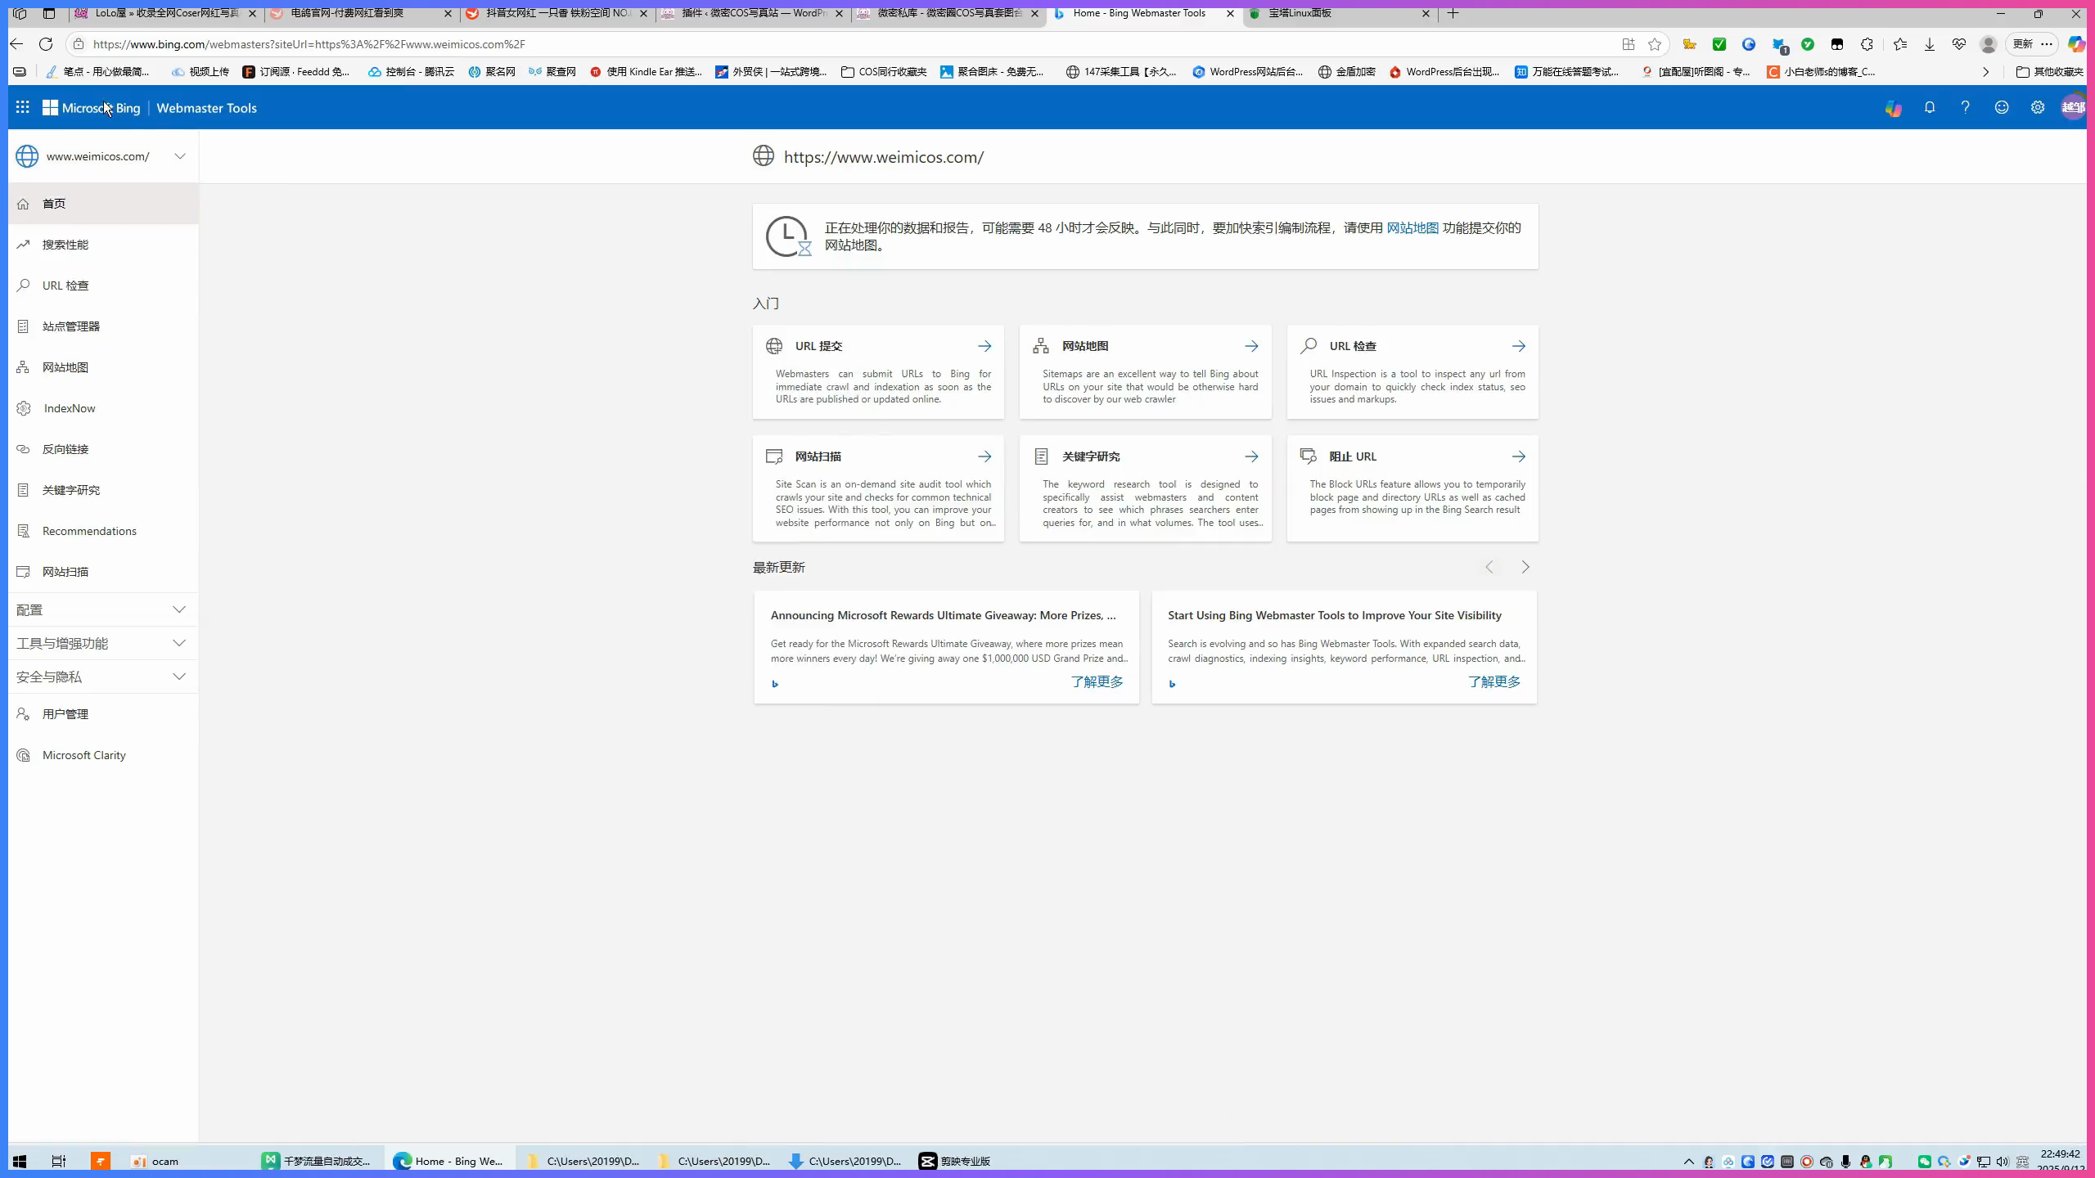Click 了解更多 on Microsoft Rewards card

click(1097, 681)
